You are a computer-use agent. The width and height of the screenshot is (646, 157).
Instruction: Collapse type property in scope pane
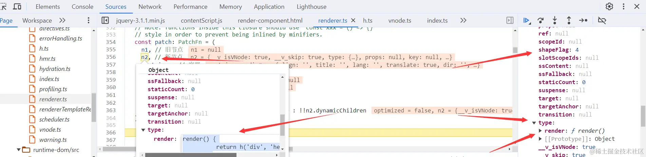pyautogui.click(x=534, y=123)
